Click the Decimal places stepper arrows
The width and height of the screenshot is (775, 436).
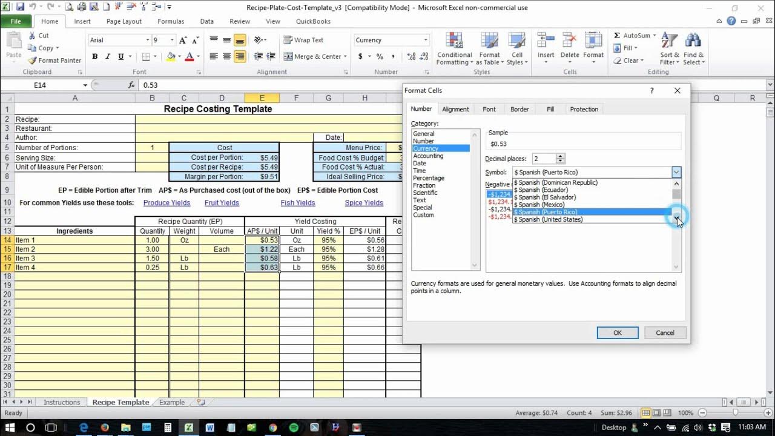(x=561, y=159)
